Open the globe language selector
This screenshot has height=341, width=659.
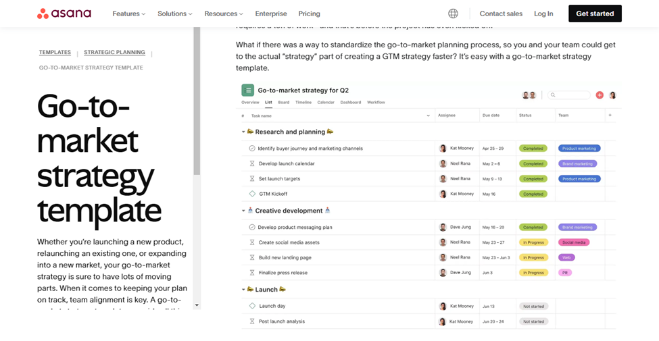[x=453, y=14]
